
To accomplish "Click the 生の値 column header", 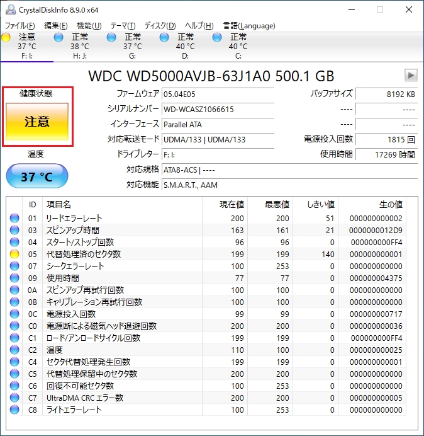I will pyautogui.click(x=372, y=204).
